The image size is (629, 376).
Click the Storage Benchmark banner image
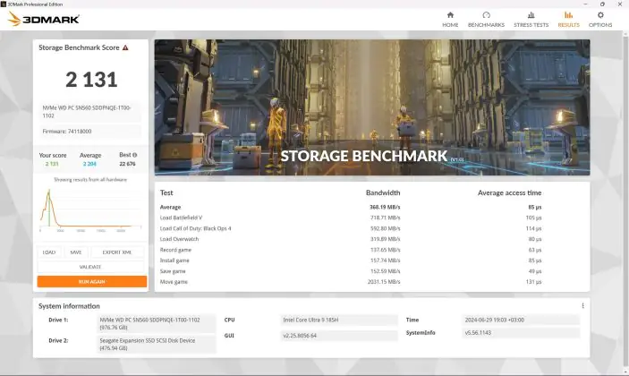[x=372, y=107]
